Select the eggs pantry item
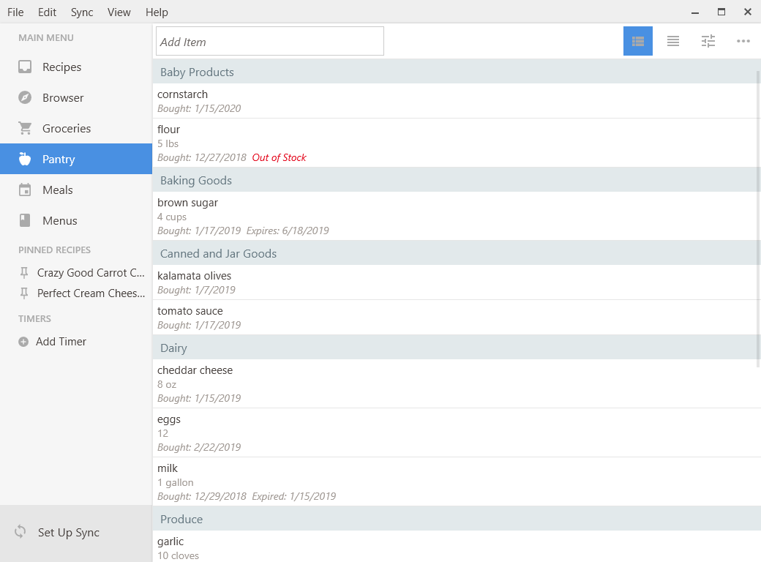The image size is (761, 562). click(x=456, y=433)
